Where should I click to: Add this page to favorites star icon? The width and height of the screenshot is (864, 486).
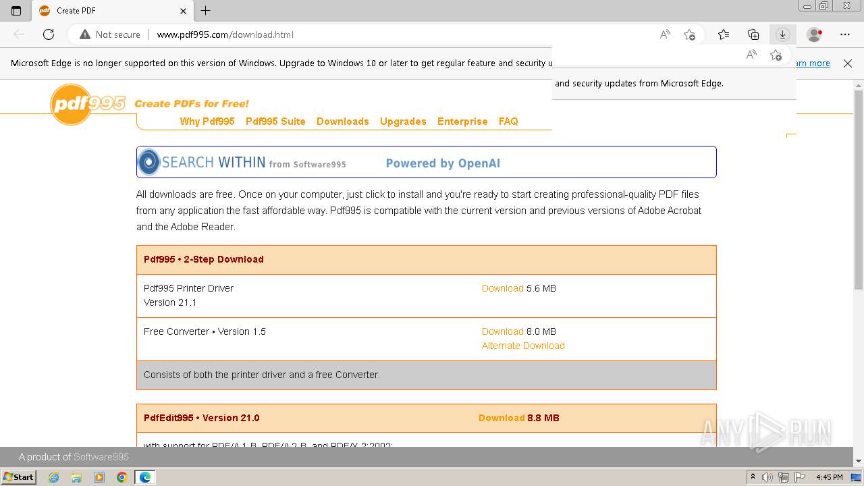[x=689, y=34]
